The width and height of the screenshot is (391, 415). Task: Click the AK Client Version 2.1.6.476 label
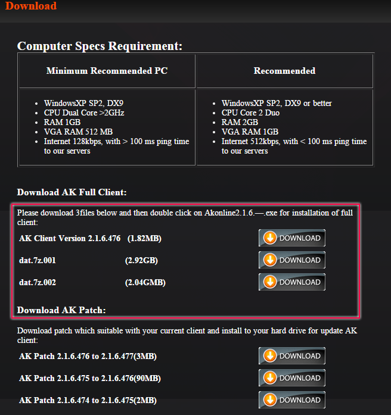click(x=70, y=238)
